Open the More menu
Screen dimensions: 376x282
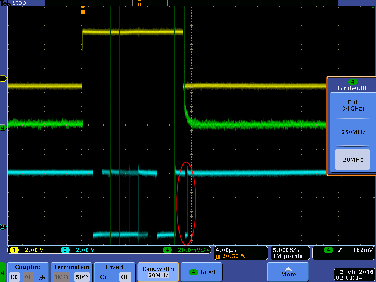[288, 272]
